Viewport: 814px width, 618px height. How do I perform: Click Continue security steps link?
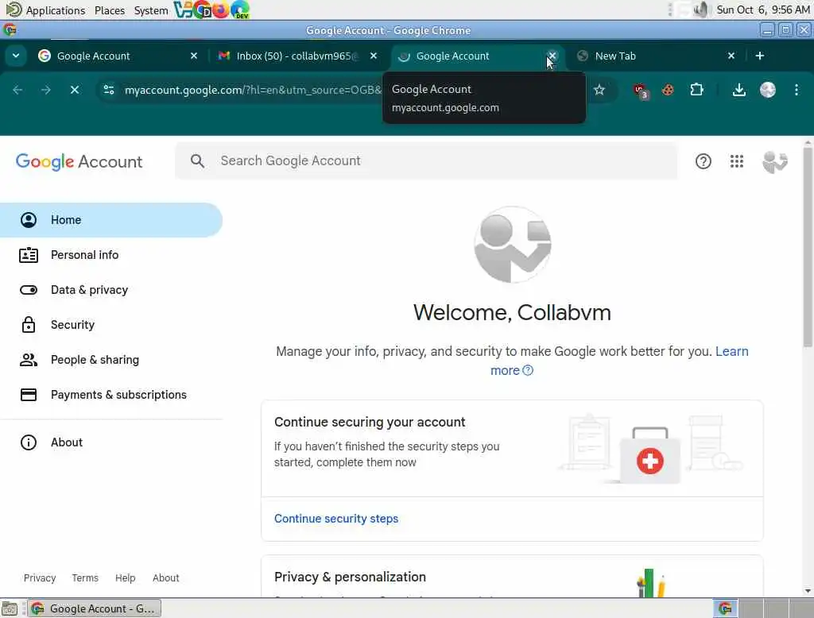click(336, 519)
